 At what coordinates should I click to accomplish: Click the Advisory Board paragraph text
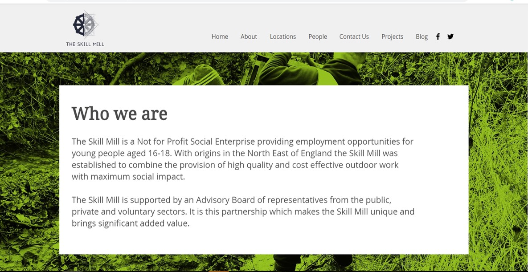pos(243,212)
